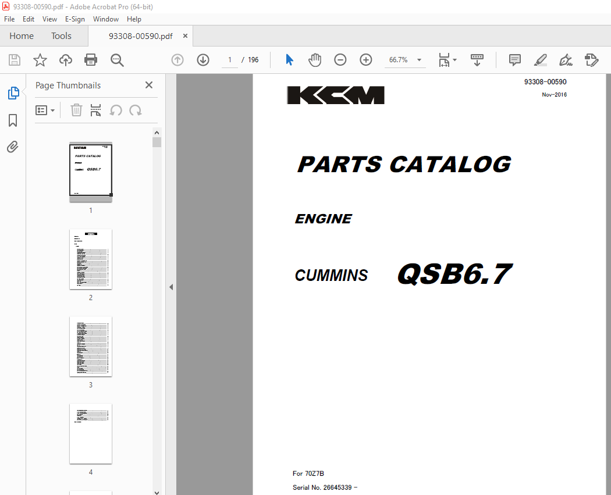Click the Save file icon
The height and width of the screenshot is (495, 611).
15,60
